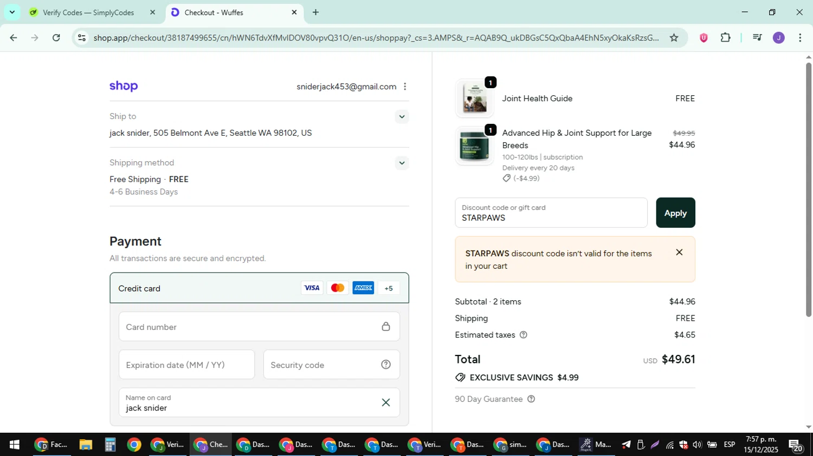This screenshot has width=813, height=456.
Task: Open the Windows Start menu
Action: pyautogui.click(x=15, y=445)
